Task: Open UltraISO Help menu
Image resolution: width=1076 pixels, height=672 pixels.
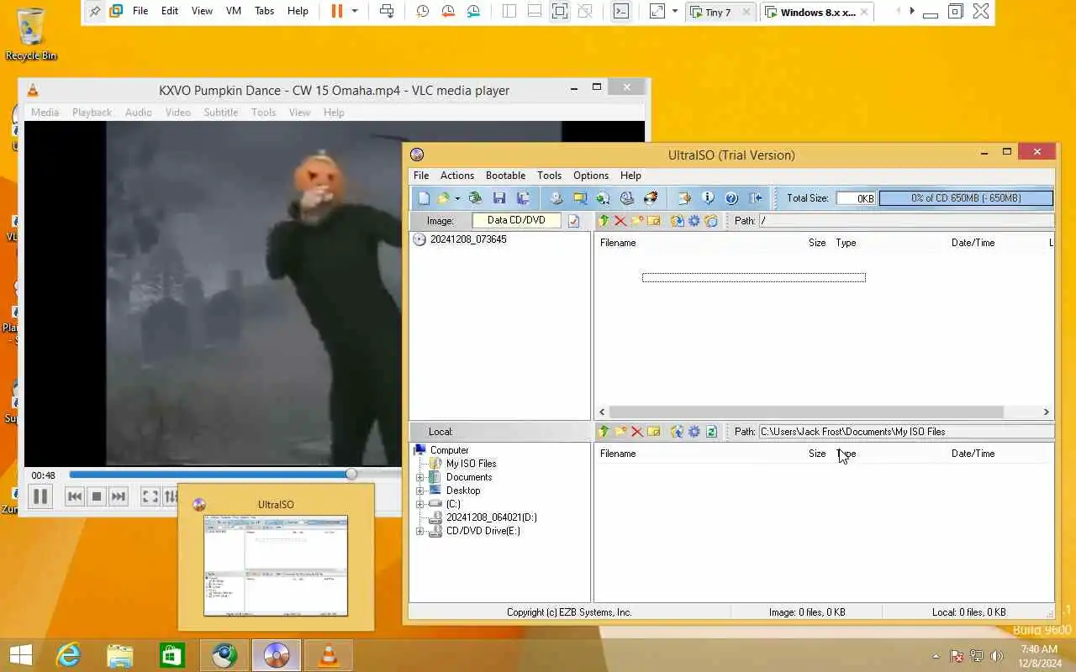Action: pos(630,176)
